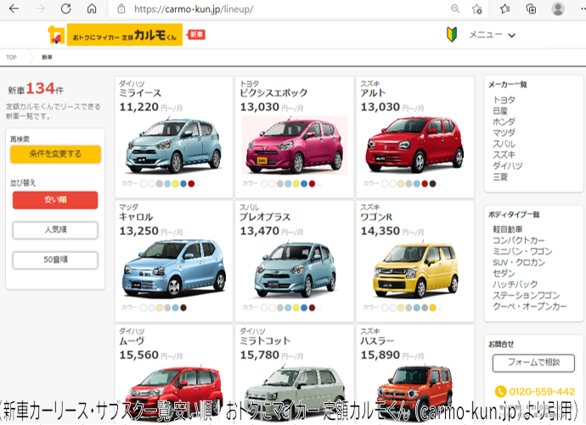Screen dimensions: 586x425
Task: Click the browser back arrow
Action: point(14,8)
